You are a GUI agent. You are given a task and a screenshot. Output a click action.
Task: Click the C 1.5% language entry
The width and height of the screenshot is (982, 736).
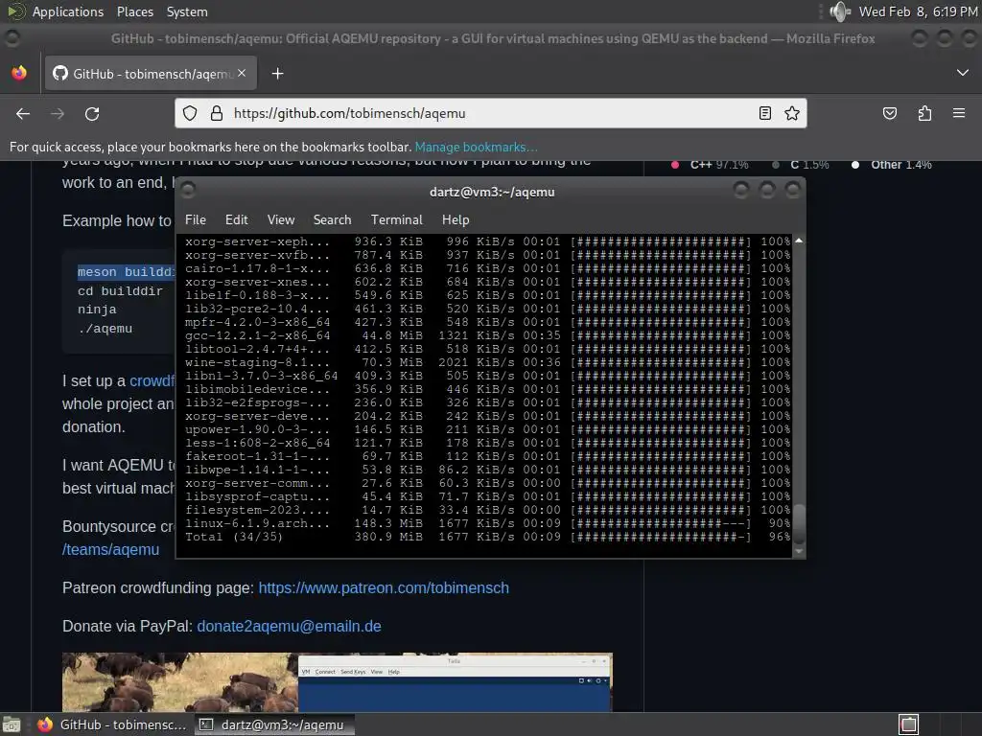(801, 165)
